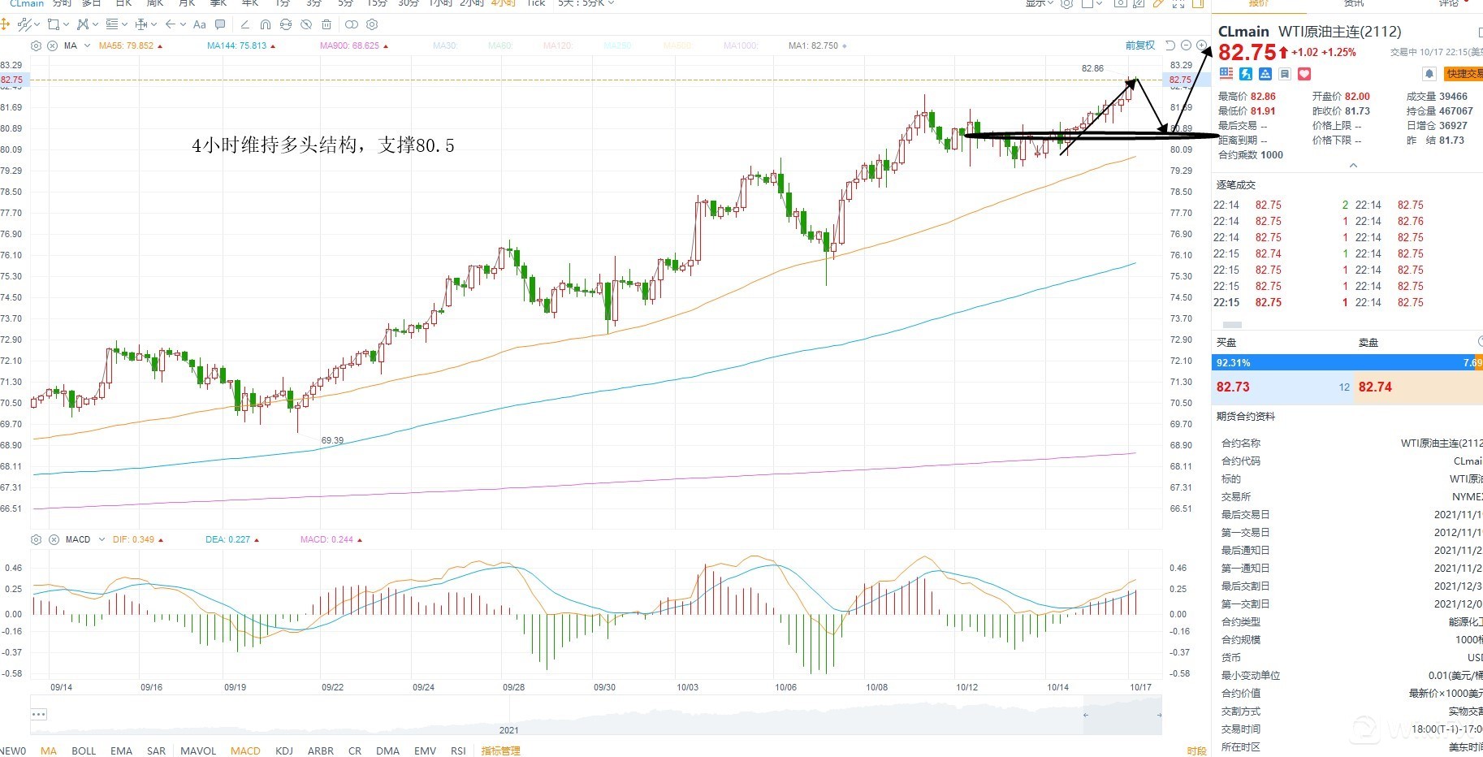1483x757 pixels.
Task: Collapse the quote details chevron
Action: (1353, 166)
